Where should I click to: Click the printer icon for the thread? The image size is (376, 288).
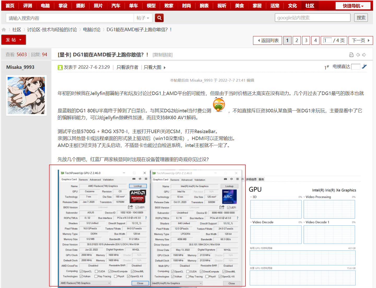point(351,55)
